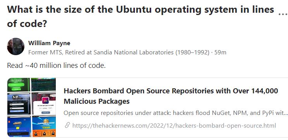Image resolution: width=288 pixels, height=140 pixels.
Task: Click the '~40 million lines of code' answer text
Action: (56, 65)
